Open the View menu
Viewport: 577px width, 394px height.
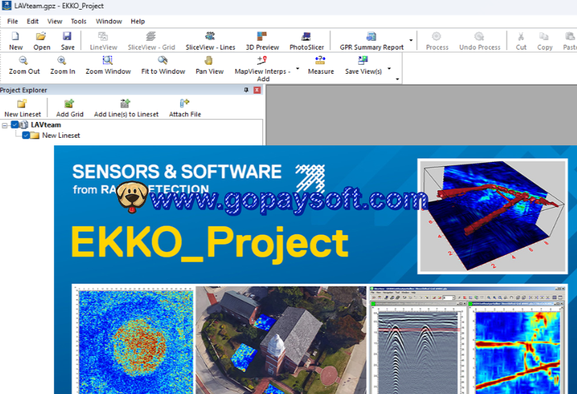coord(55,21)
